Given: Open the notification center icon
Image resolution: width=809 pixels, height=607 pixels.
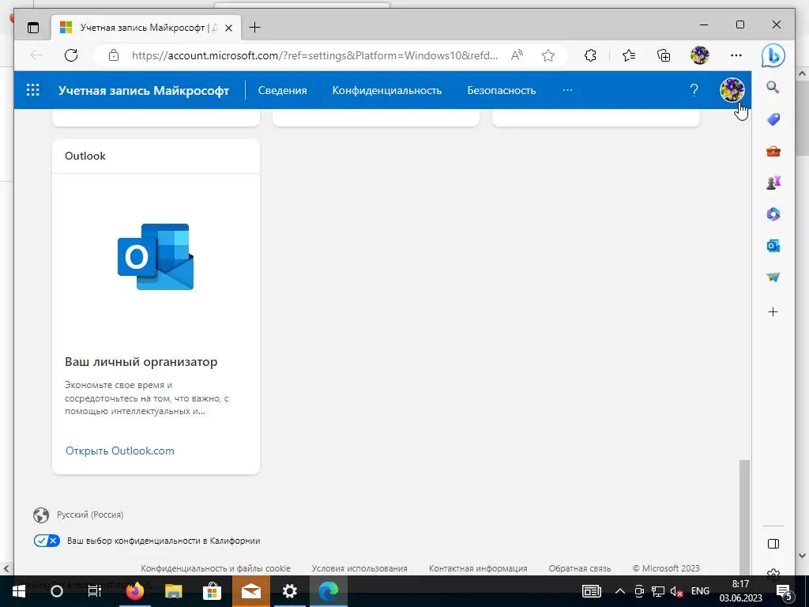Looking at the screenshot, I should click(x=784, y=591).
